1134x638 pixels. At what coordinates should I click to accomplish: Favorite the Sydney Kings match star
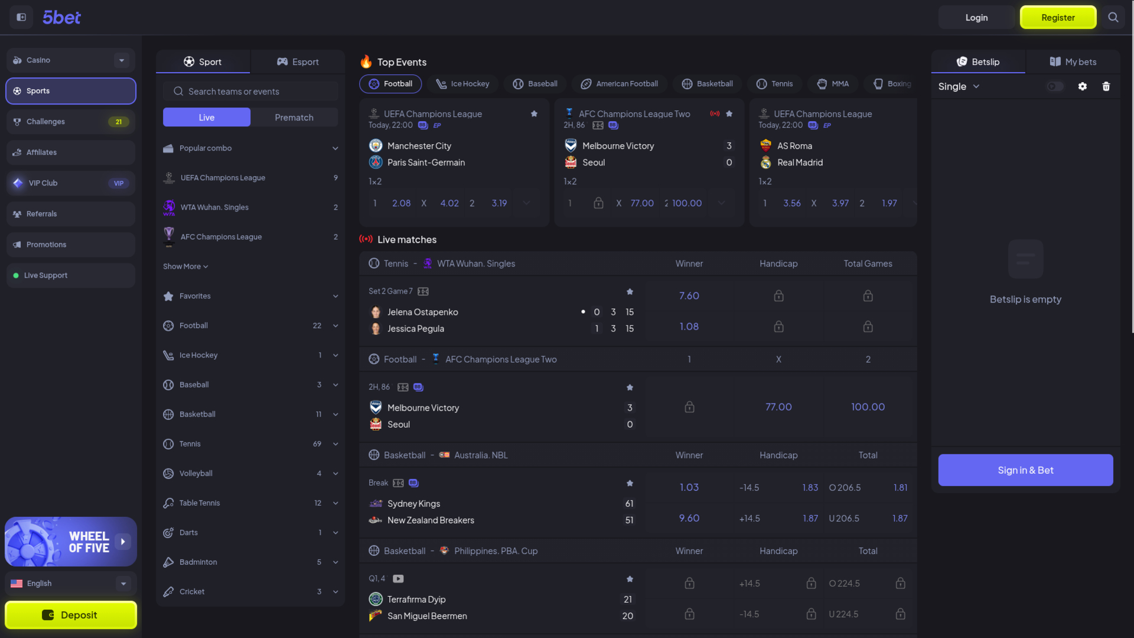[x=630, y=483]
